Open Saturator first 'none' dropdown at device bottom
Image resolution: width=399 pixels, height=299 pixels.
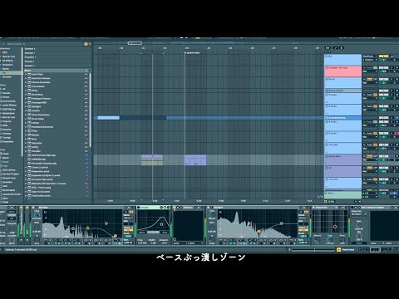180,243
